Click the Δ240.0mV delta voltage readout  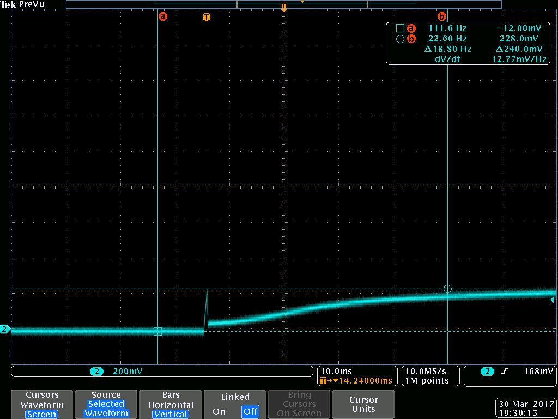click(519, 49)
